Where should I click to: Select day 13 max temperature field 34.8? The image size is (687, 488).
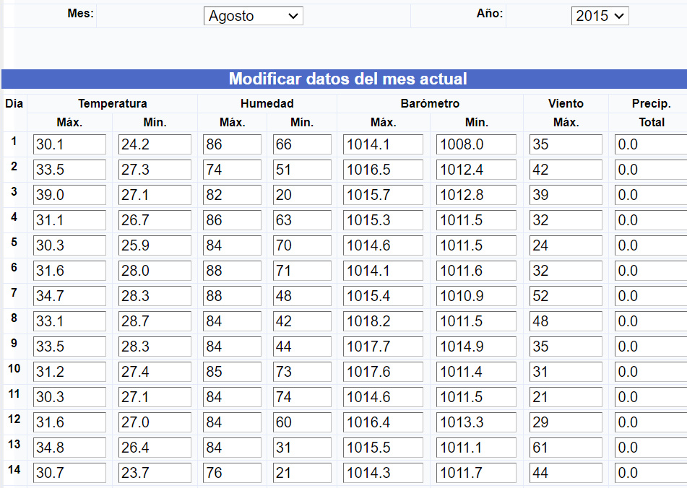(x=69, y=448)
